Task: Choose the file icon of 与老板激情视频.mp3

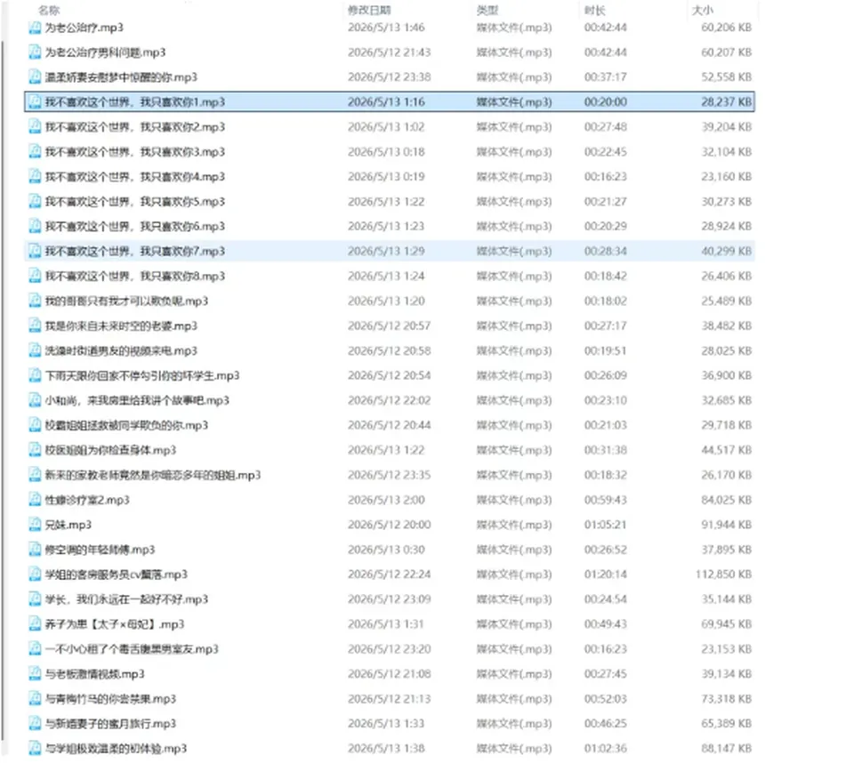Action: click(35, 674)
